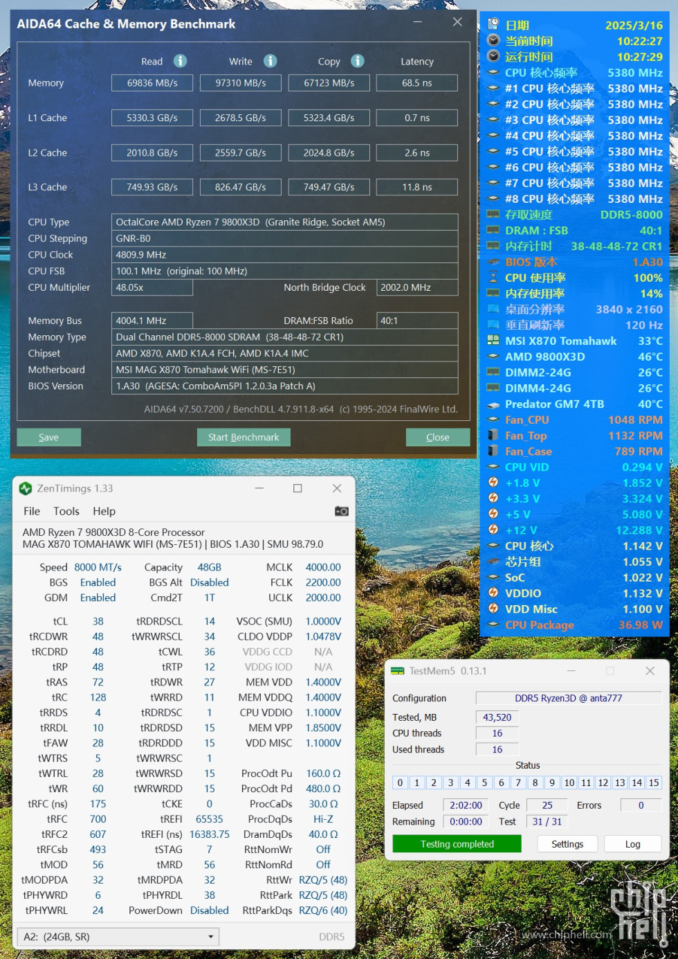The height and width of the screenshot is (959, 678).
Task: Click the CPU Type field in AIDA64
Action: click(x=284, y=222)
